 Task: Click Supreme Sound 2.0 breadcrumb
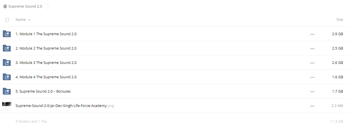click(25, 6)
